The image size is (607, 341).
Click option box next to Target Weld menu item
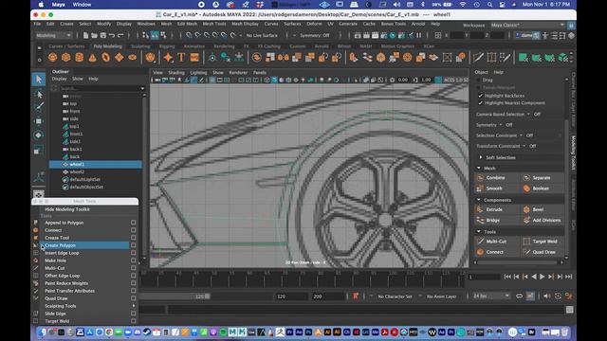point(133,321)
